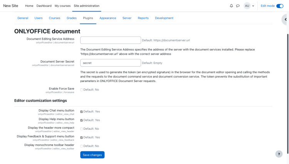Click the AU user avatar
Image resolution: width=289 pixels, height=164 pixels.
(x=247, y=6)
